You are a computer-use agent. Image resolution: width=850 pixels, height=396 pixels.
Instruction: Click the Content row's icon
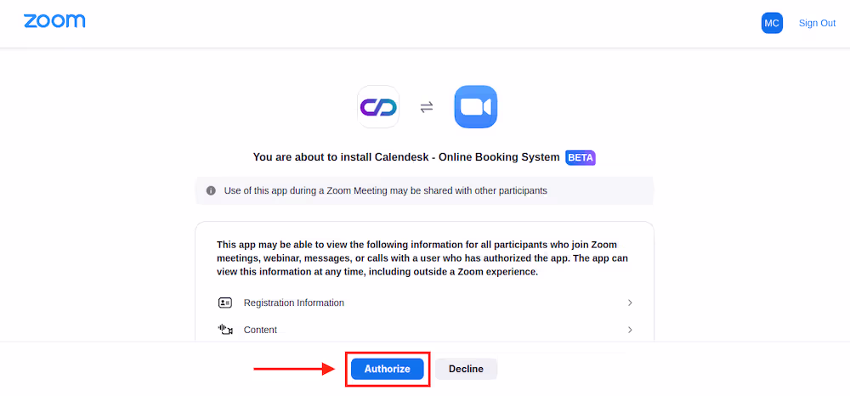tap(225, 330)
